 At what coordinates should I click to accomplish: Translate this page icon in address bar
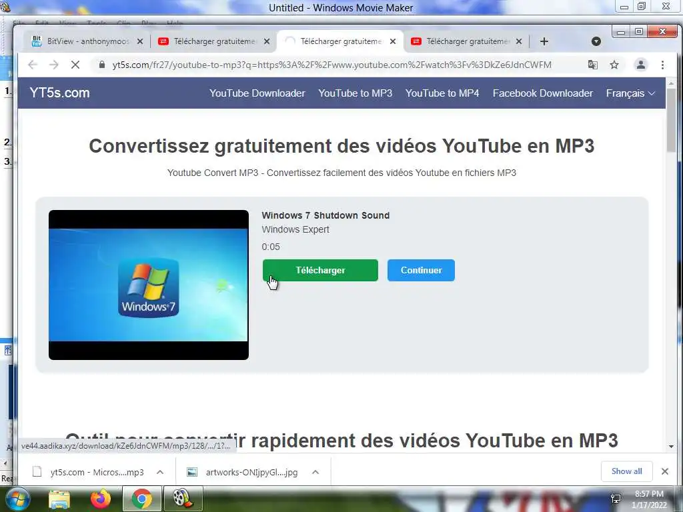pyautogui.click(x=593, y=65)
